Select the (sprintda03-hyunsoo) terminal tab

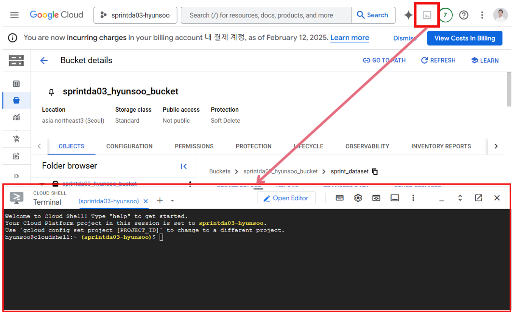tap(108, 201)
